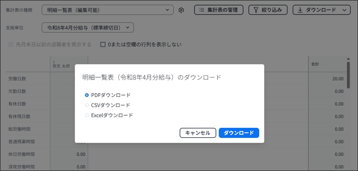Open the 令和8年4月分給与 pay period dropdown
The image size is (358, 171).
pyautogui.click(x=87, y=28)
